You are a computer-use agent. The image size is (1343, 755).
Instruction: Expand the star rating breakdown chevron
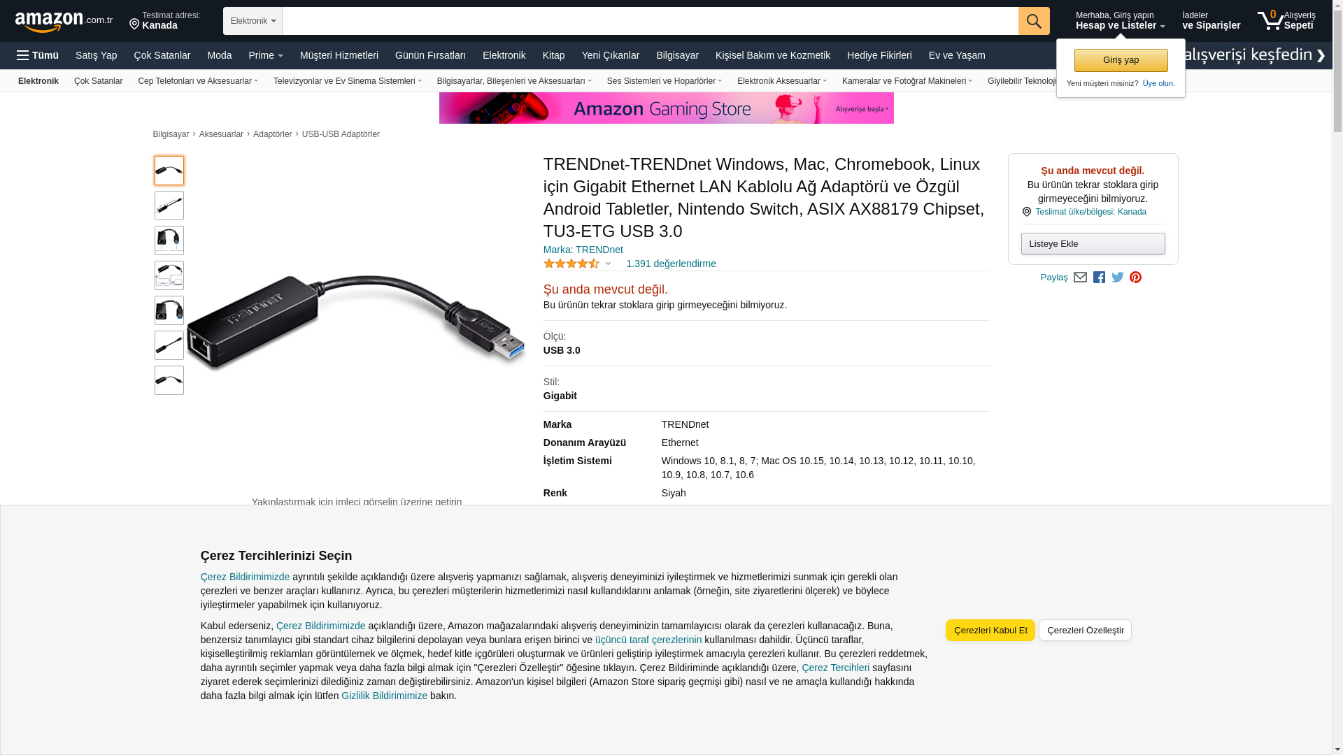(x=608, y=264)
